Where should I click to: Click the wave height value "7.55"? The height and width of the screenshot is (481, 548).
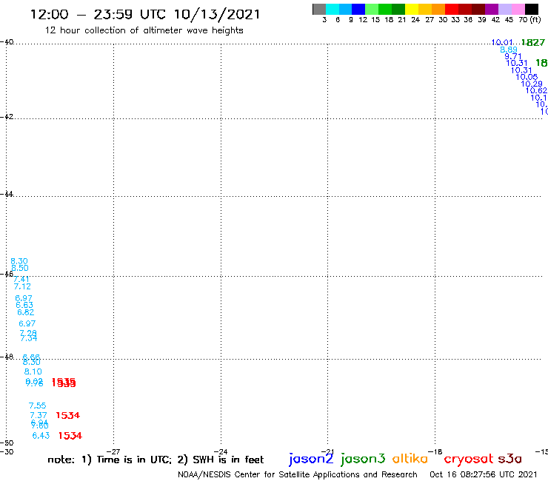tap(37, 406)
